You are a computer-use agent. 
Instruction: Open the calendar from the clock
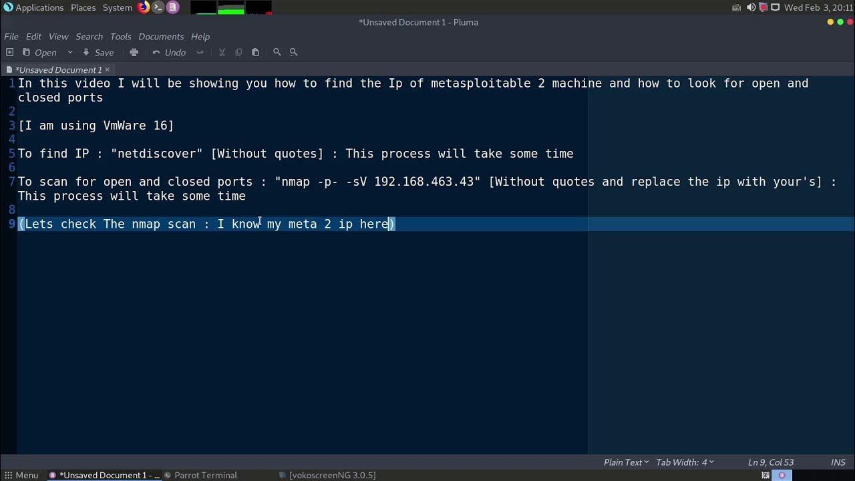point(819,7)
